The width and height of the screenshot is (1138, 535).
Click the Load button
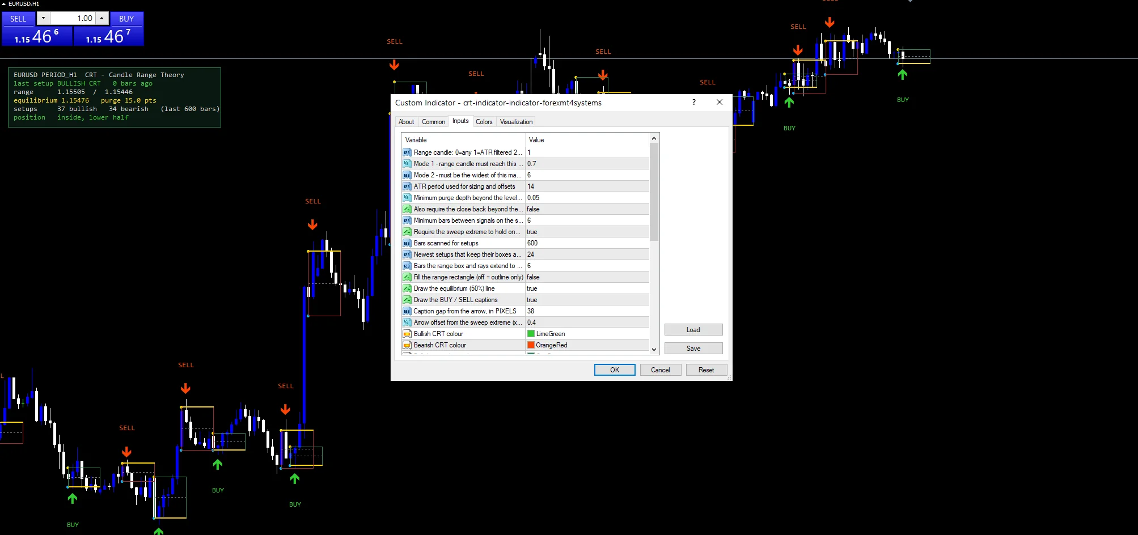[693, 330]
